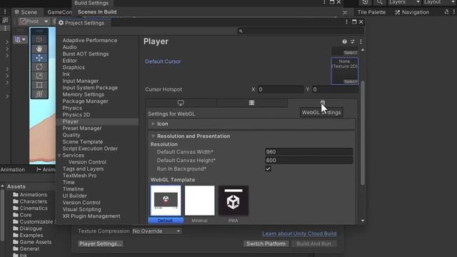Select Audio in Project Settings list
This screenshot has width=457, height=257.
70,47
